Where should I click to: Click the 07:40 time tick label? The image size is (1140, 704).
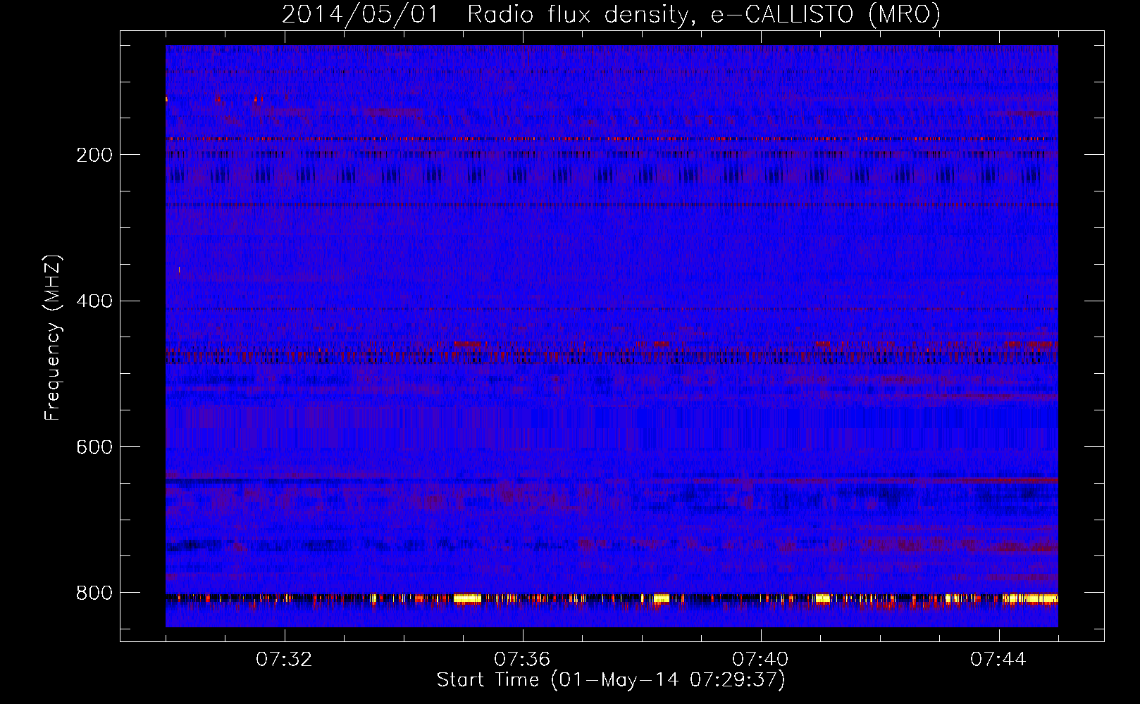tap(760, 660)
